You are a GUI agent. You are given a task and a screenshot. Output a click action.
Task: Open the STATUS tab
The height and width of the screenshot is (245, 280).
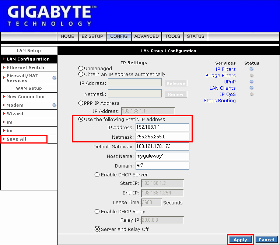pos(196,36)
